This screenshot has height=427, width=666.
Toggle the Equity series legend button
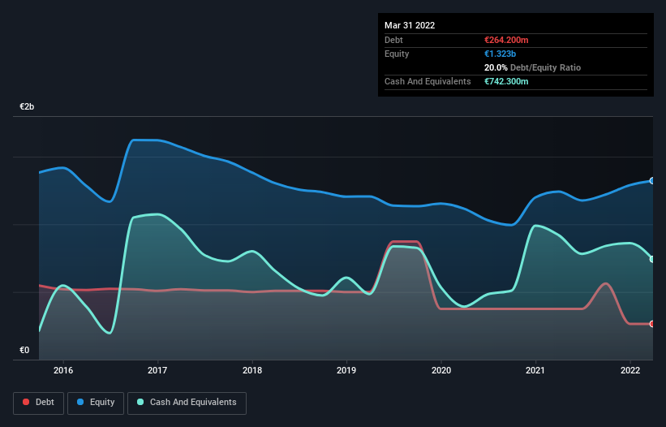pyautogui.click(x=96, y=403)
